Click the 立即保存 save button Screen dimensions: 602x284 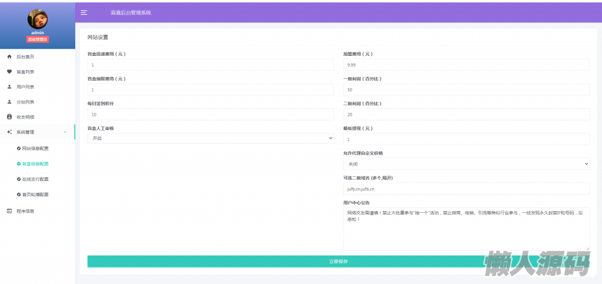coord(338,261)
